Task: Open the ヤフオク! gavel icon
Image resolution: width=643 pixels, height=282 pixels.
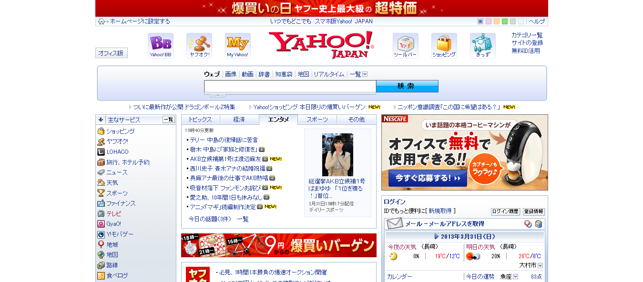Action: (x=199, y=46)
